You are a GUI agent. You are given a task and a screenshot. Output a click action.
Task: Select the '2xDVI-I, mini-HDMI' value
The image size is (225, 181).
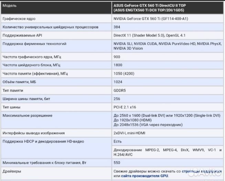pyautogui.click(x=129, y=133)
